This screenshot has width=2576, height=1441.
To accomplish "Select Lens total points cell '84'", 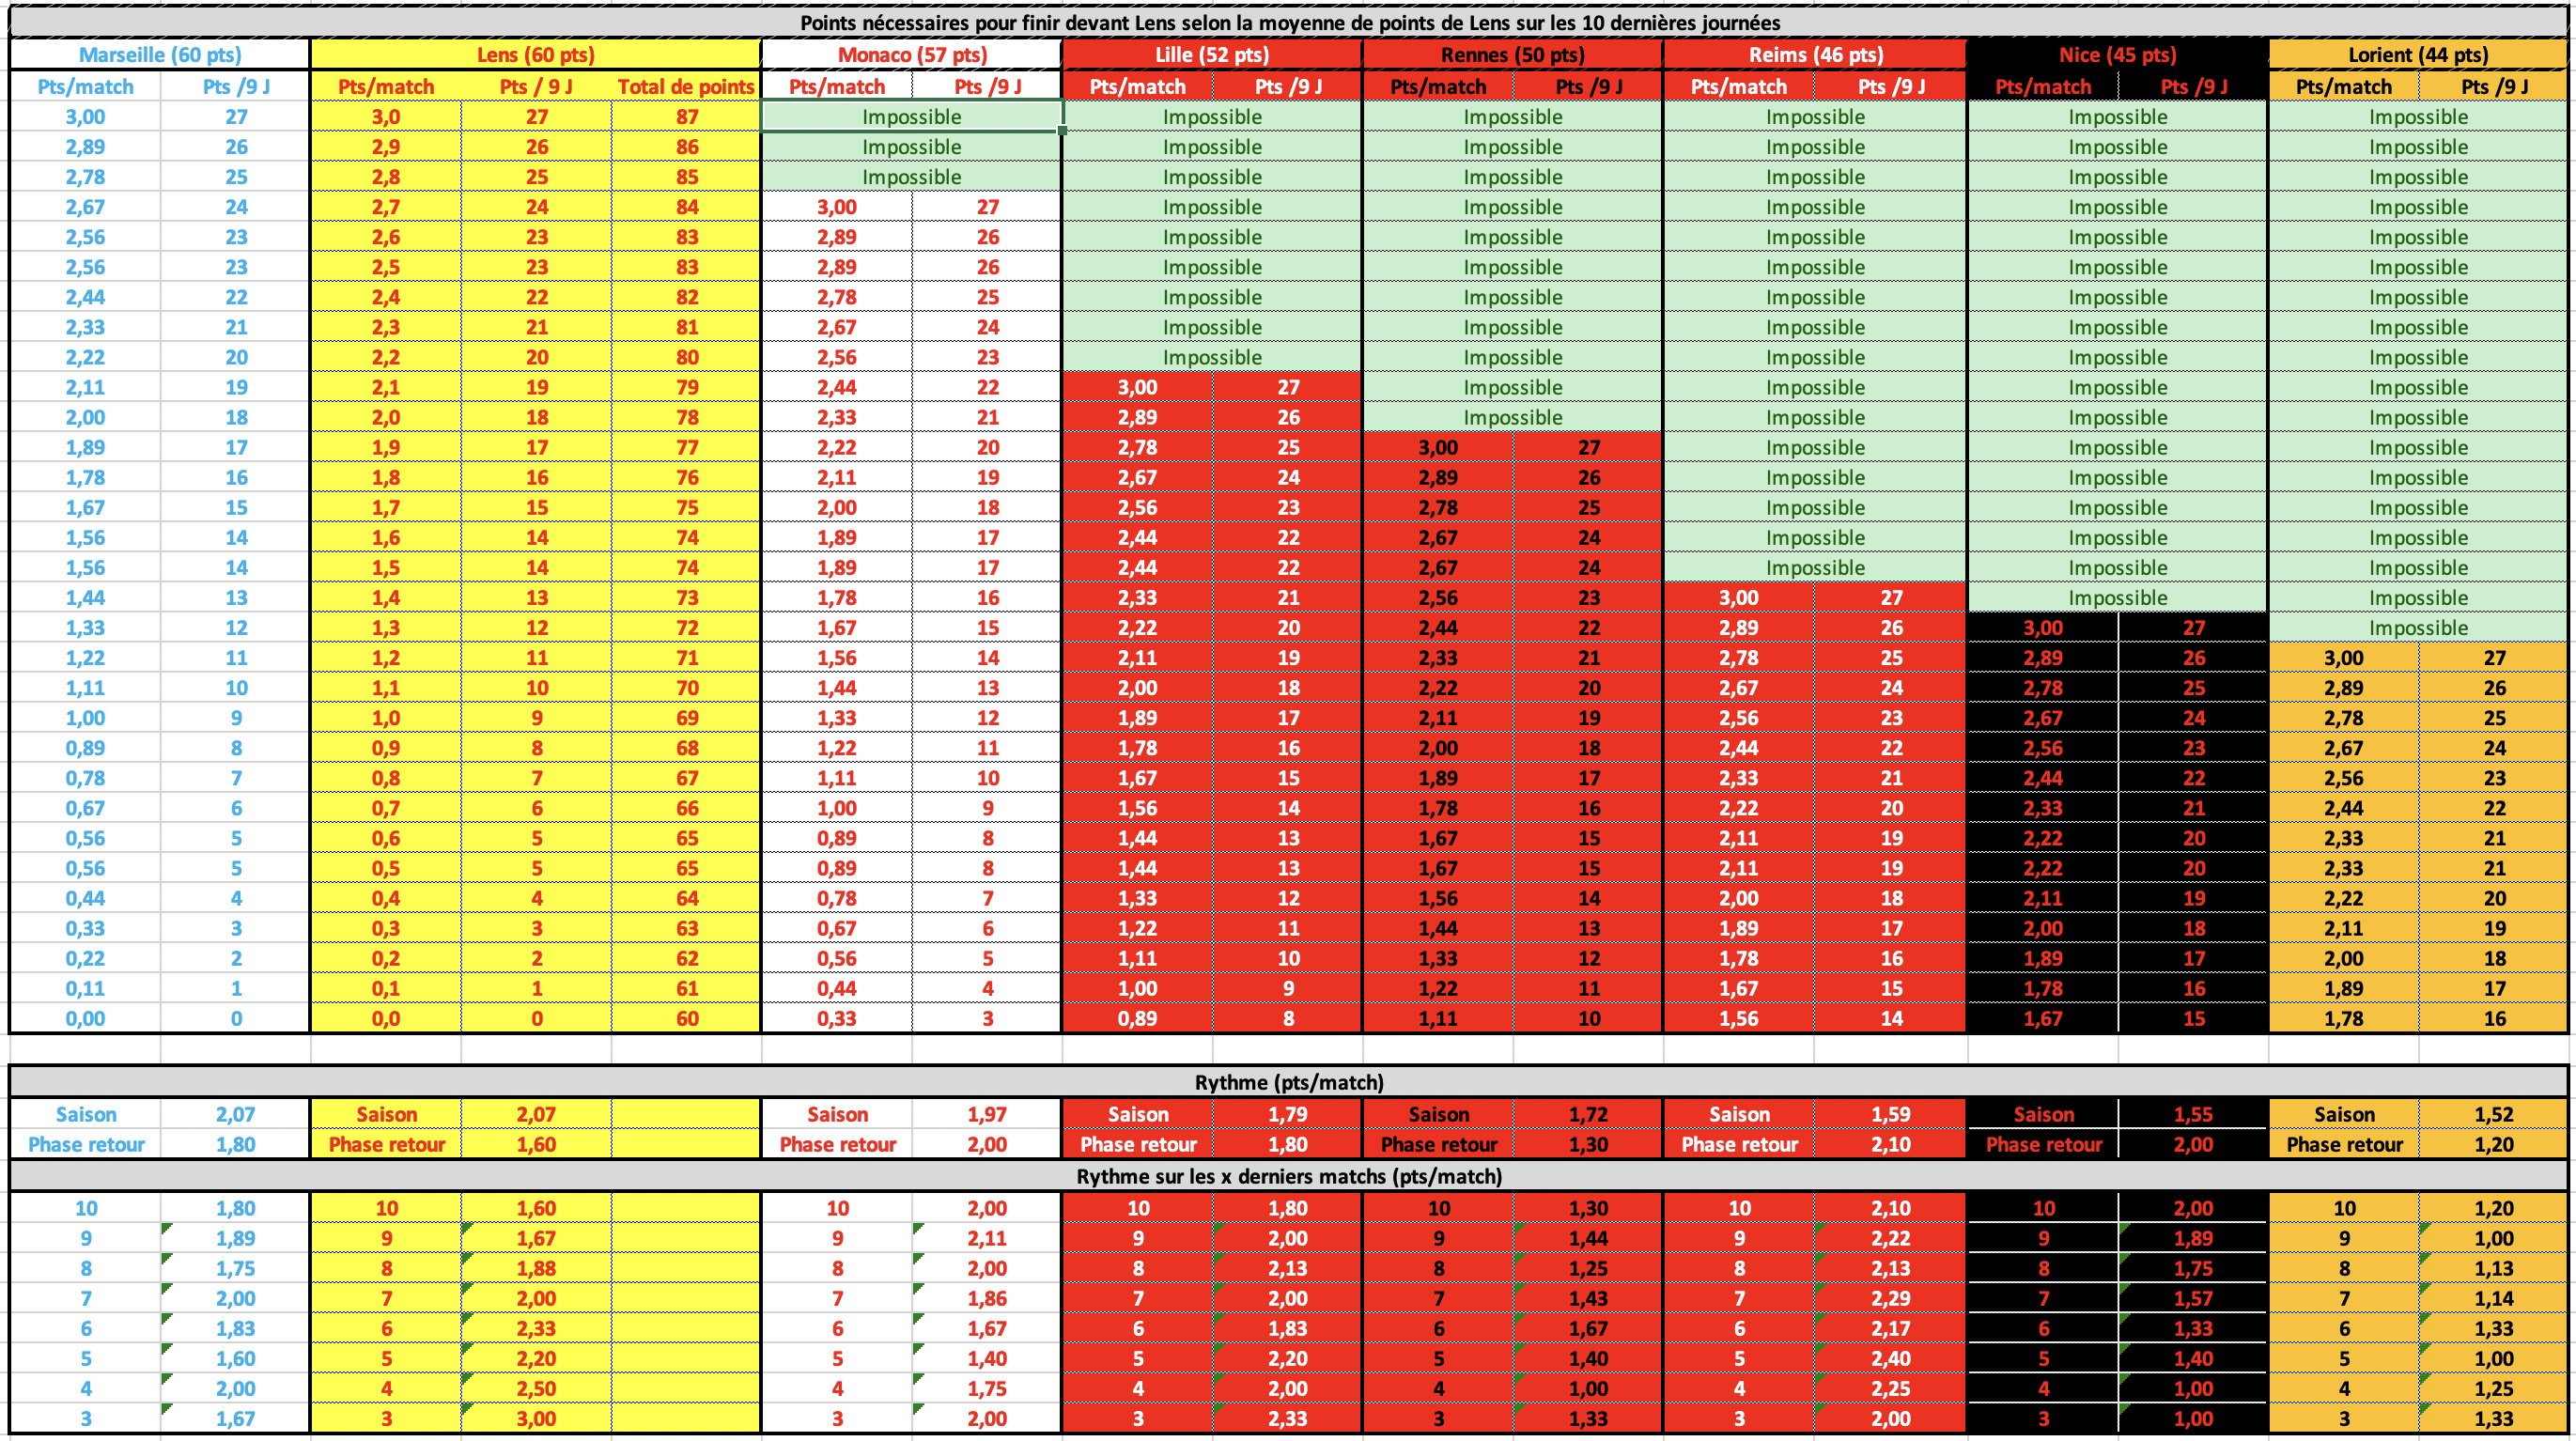I will pos(686,207).
